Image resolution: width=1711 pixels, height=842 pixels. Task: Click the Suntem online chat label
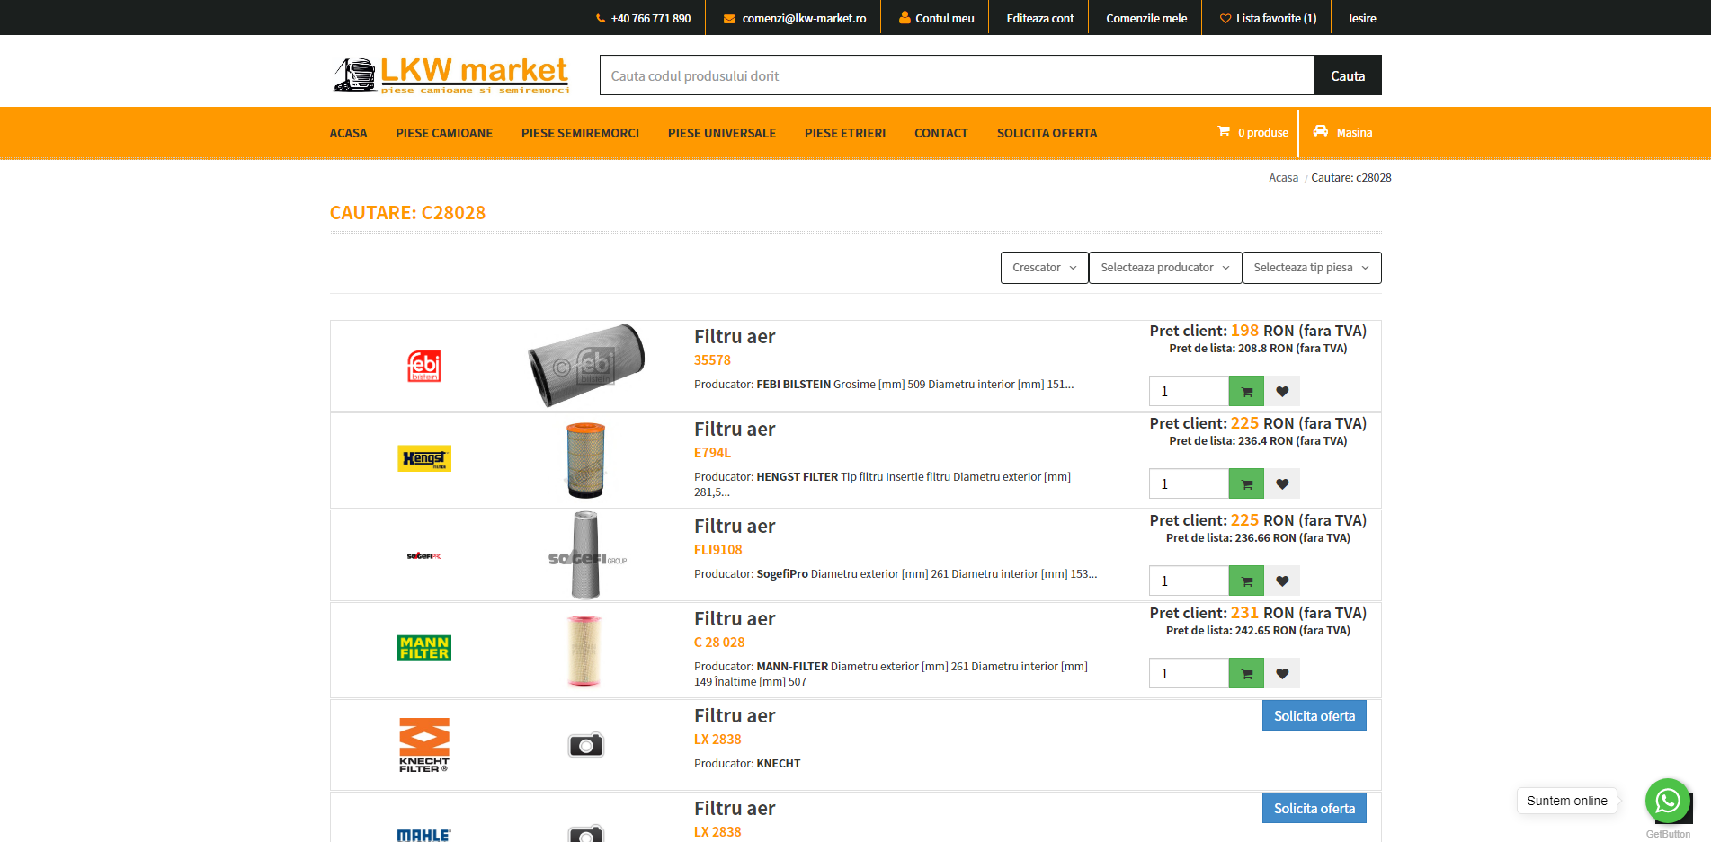click(1566, 801)
